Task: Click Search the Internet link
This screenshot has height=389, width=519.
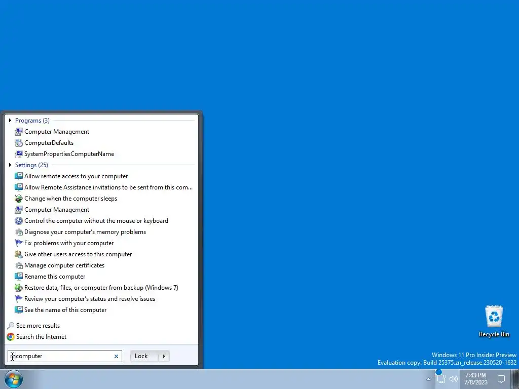Action: point(42,337)
